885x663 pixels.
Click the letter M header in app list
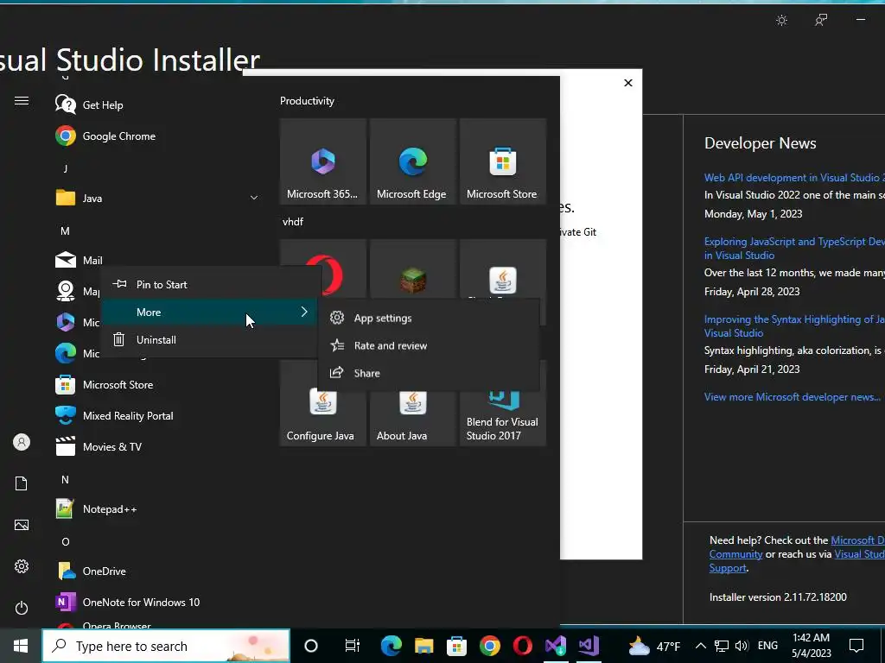[65, 230]
